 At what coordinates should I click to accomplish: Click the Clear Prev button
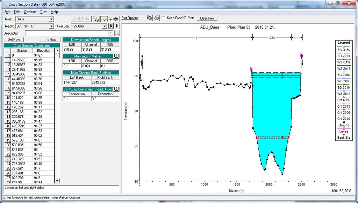(x=207, y=18)
